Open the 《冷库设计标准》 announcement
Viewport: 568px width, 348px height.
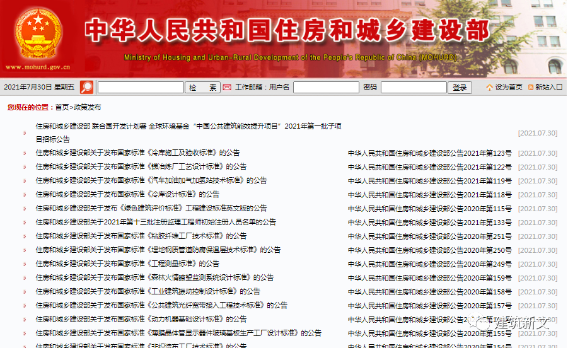[x=127, y=194]
